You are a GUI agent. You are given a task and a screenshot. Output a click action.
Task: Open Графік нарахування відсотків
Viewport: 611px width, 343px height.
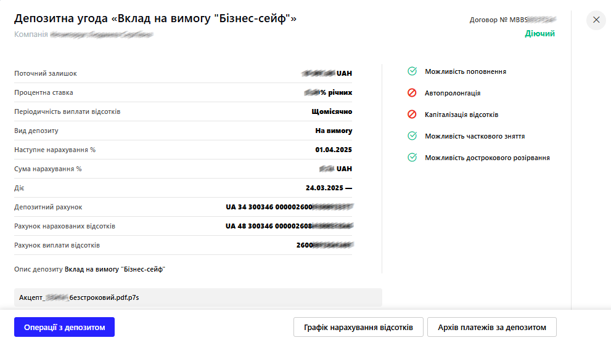click(358, 327)
